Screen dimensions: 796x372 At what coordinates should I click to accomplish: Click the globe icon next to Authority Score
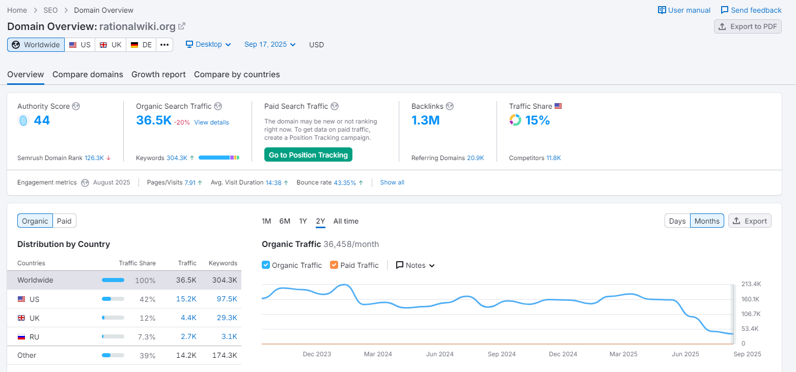(x=76, y=106)
